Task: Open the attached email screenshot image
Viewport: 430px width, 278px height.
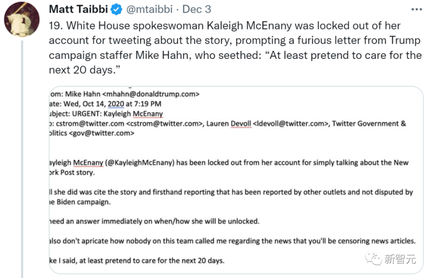Action: tap(236, 180)
